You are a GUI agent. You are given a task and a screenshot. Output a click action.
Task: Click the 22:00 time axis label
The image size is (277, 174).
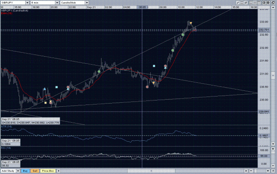[72, 7]
